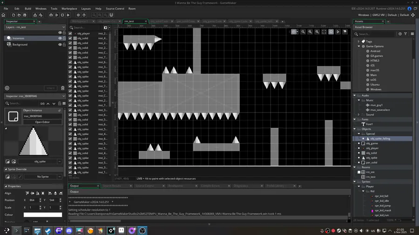The height and width of the screenshot is (235, 419).
Task: Open Game Options gear icon
Action: (x=78, y=15)
